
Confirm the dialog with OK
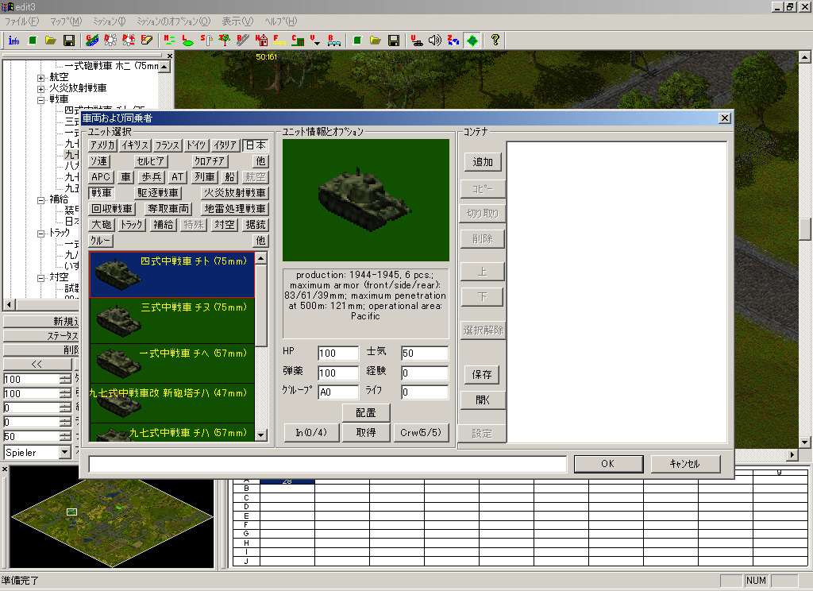pyautogui.click(x=608, y=464)
